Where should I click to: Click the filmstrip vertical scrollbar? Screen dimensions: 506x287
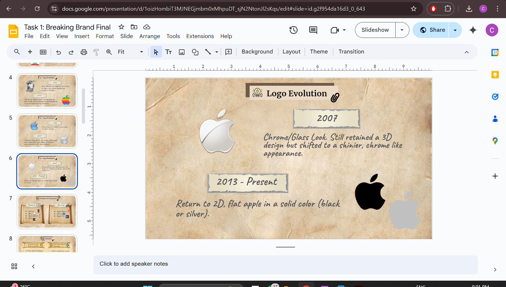83,106
